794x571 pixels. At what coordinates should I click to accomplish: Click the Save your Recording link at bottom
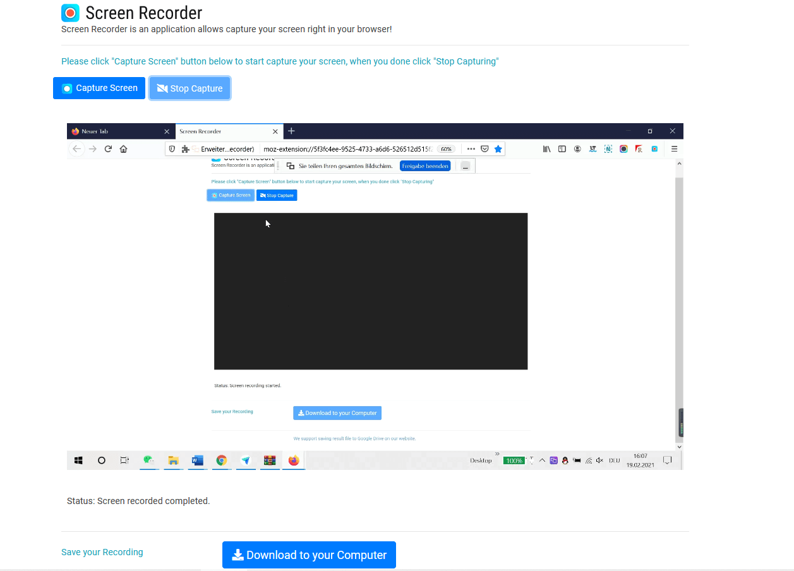[x=102, y=552]
